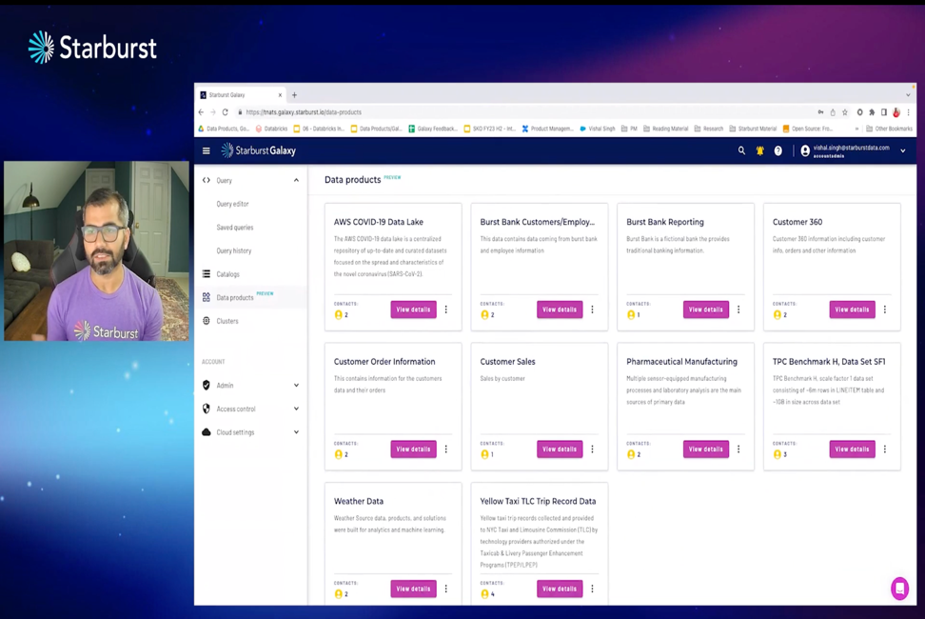Collapse the Query section chevron

tap(296, 181)
